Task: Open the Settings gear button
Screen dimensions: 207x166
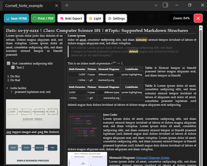Action: click(x=116, y=18)
